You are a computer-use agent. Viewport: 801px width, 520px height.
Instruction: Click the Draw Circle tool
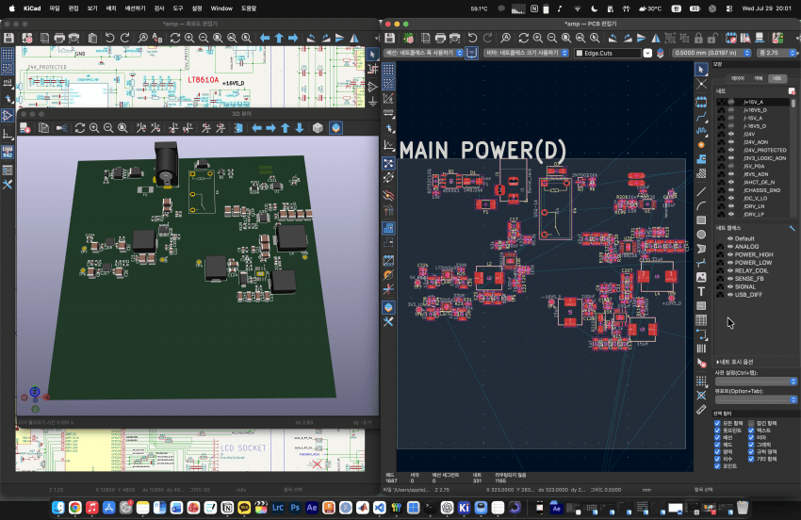[701, 235]
